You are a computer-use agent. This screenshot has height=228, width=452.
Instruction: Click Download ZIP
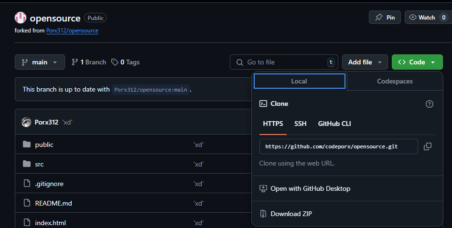click(347, 214)
